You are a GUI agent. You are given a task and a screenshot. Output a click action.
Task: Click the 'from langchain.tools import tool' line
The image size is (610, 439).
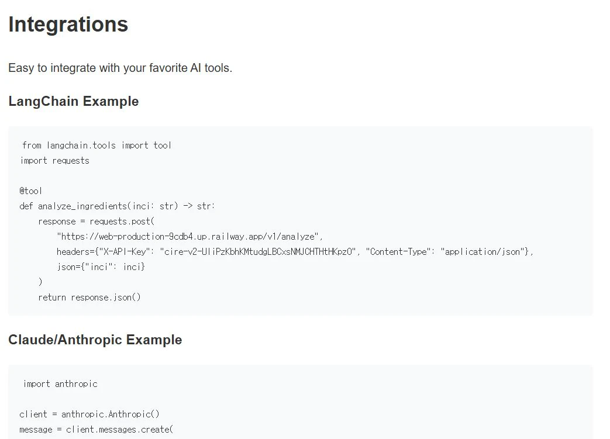click(x=97, y=145)
